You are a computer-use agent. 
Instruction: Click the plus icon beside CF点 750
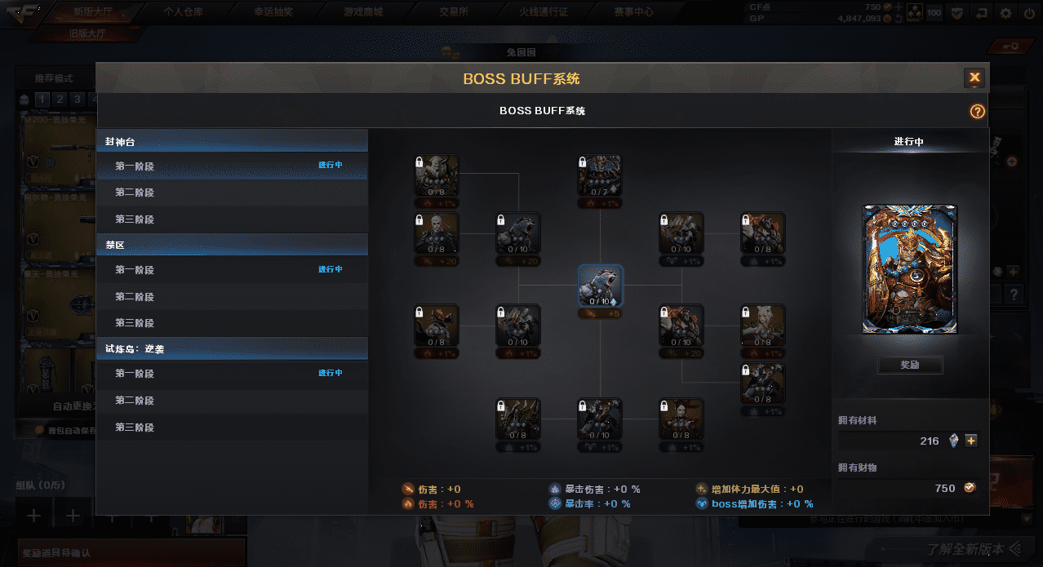pos(899,7)
